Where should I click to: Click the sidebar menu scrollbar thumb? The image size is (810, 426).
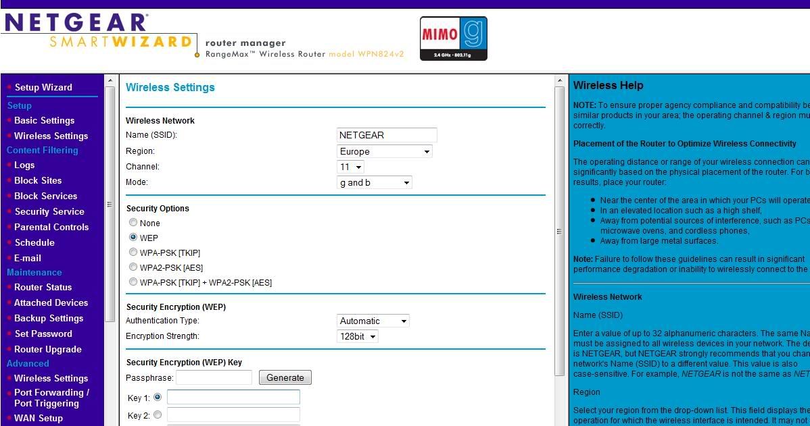tap(110, 205)
